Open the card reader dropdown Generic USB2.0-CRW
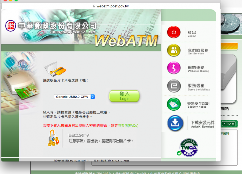Viewport: 242px width, 174px height. [x=74, y=97]
